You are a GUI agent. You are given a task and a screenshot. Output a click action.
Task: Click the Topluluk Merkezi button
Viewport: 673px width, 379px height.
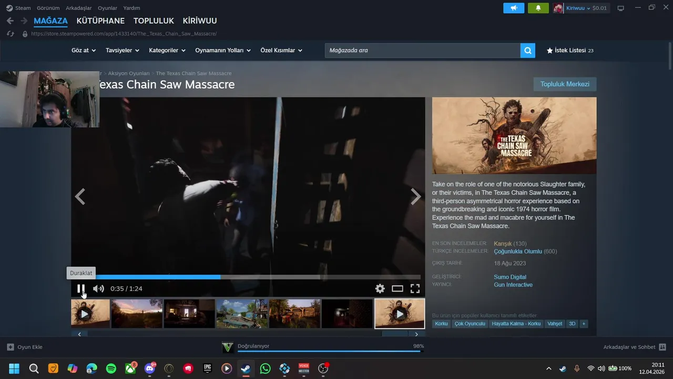tap(565, 84)
